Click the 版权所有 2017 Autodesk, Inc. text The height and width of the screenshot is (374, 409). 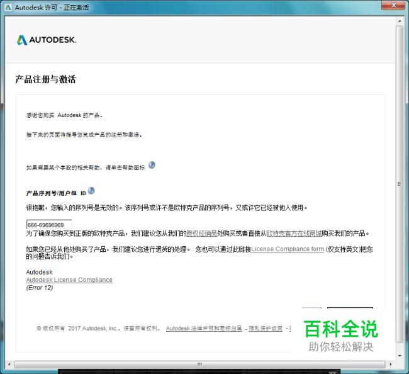click(98, 328)
